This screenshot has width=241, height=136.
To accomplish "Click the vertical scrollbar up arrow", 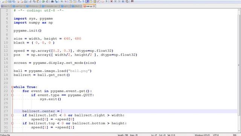I will (x=239, y=10).
